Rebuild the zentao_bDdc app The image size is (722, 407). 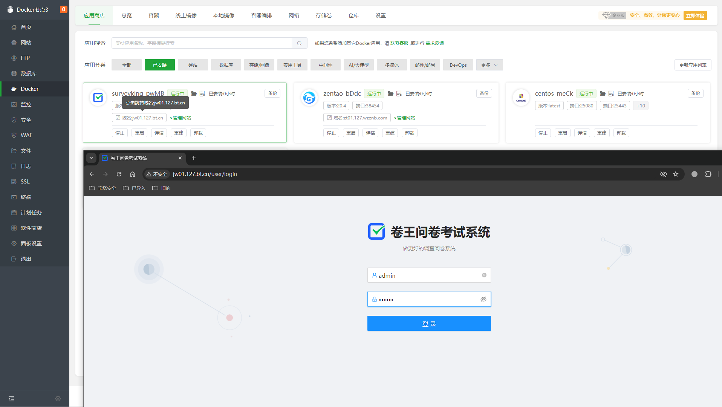click(390, 133)
